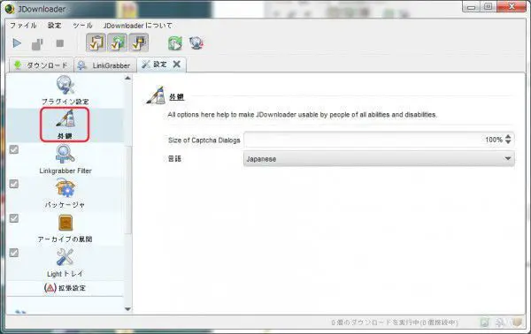531x334 pixels.
Task: Select プラグイン設定 in the sidebar
Action: pyautogui.click(x=65, y=90)
